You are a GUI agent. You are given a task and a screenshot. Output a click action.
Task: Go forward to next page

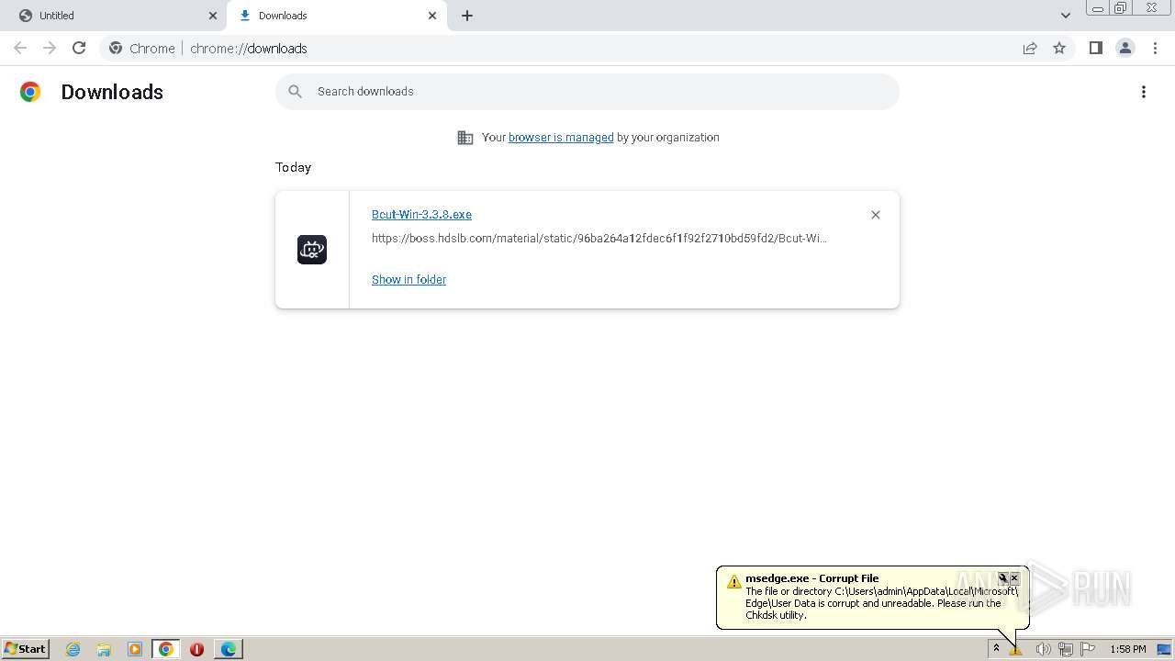tap(50, 48)
